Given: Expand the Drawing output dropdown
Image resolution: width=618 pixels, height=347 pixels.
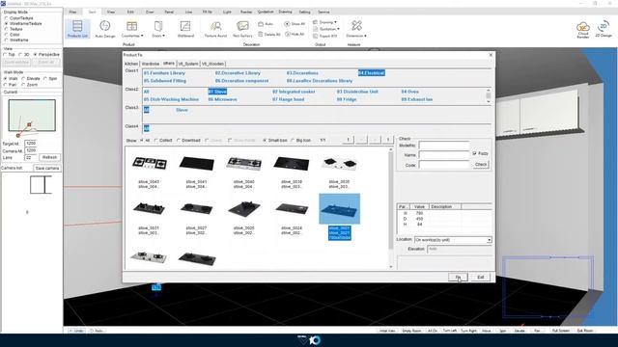Looking at the screenshot, I should tap(325, 22).
